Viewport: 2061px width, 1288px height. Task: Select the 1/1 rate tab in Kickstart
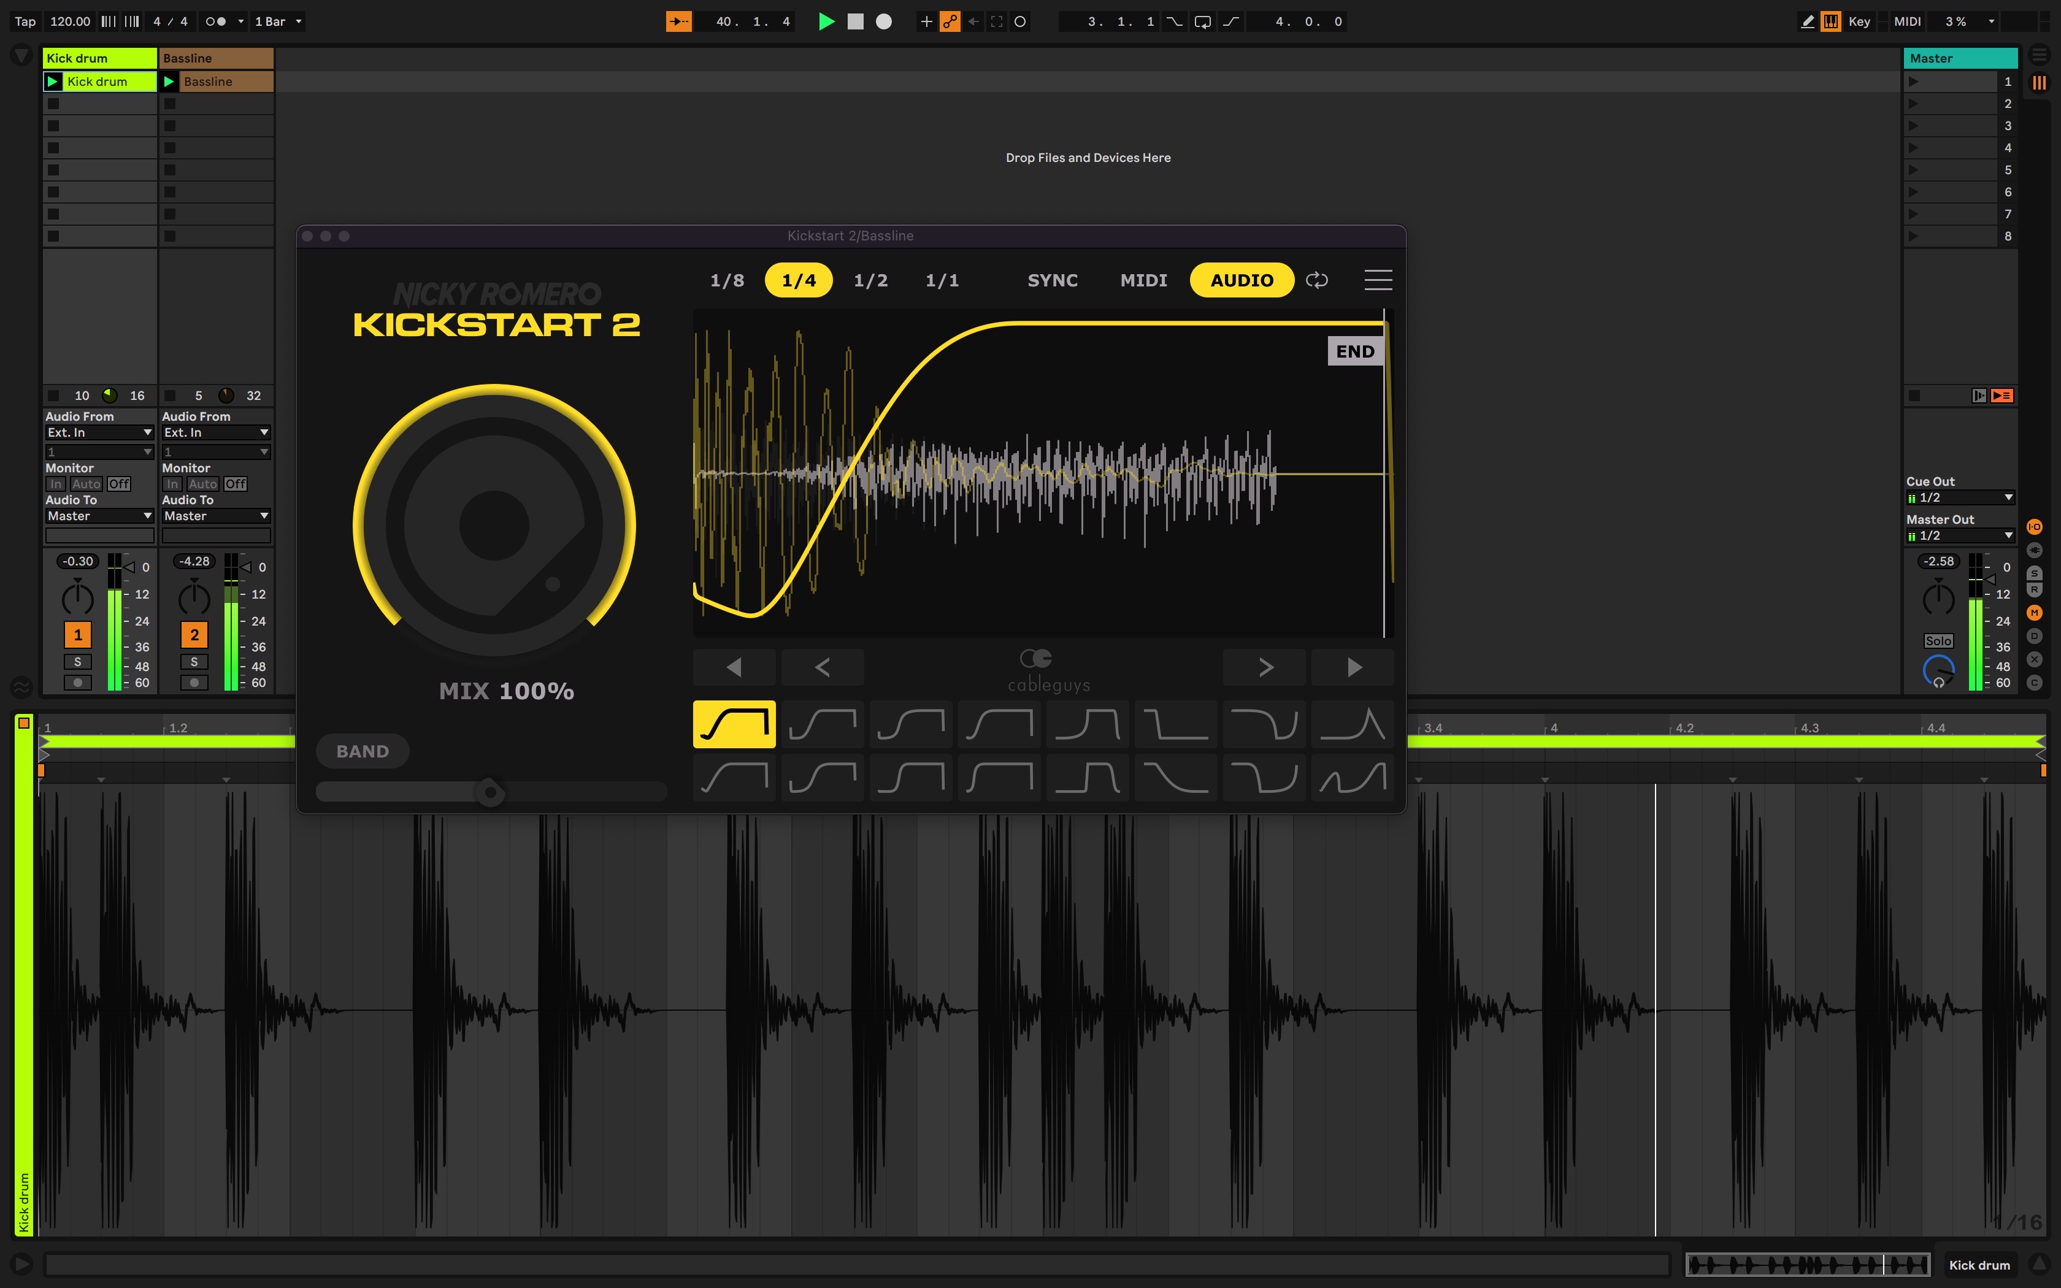(942, 280)
